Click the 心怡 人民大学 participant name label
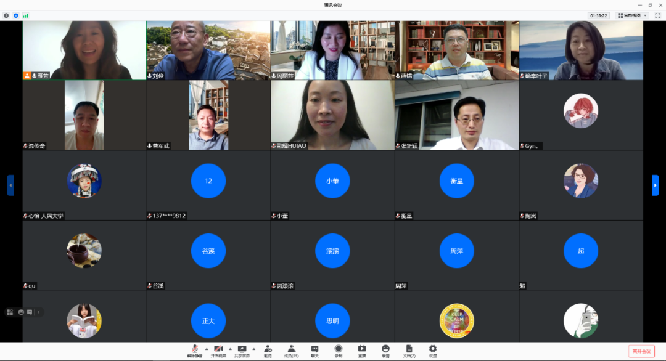Image resolution: width=666 pixels, height=361 pixels. click(x=43, y=216)
